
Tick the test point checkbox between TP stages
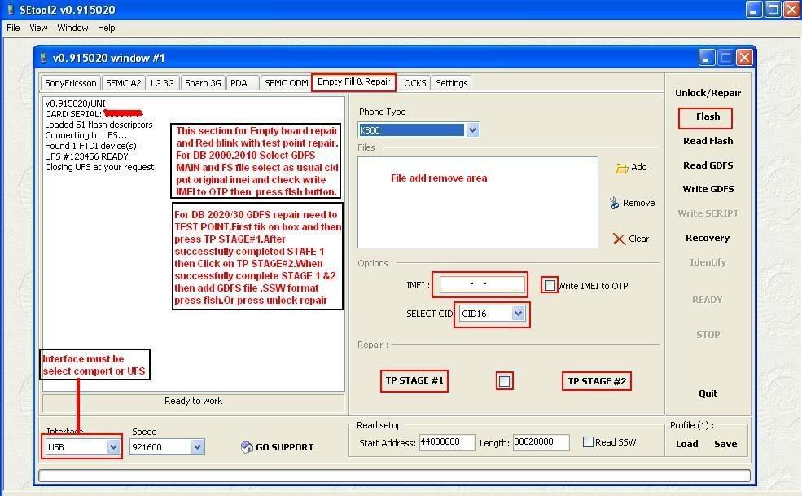[x=504, y=381]
